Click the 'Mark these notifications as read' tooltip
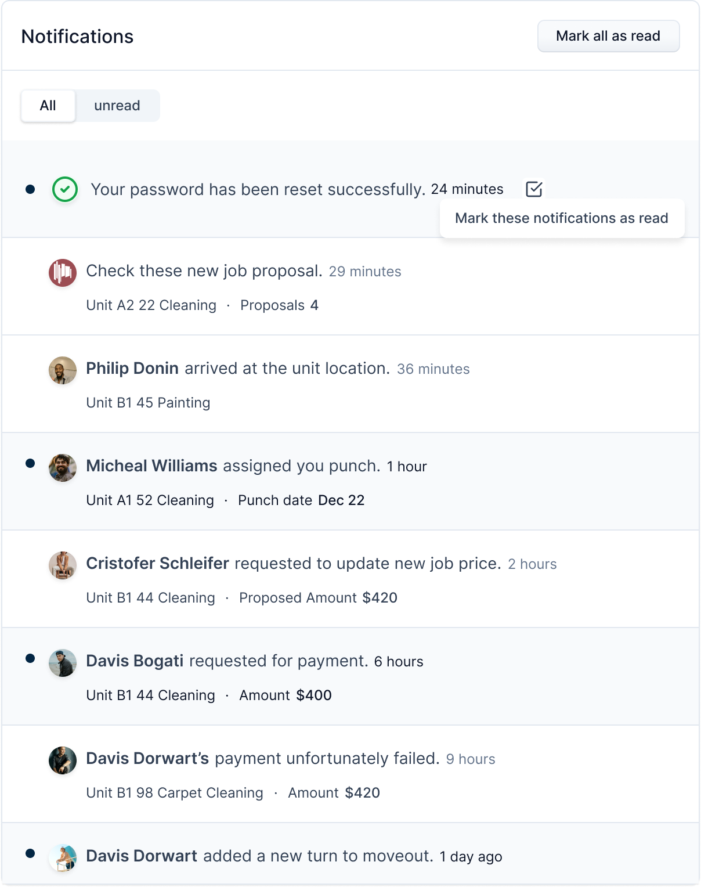 tap(562, 218)
